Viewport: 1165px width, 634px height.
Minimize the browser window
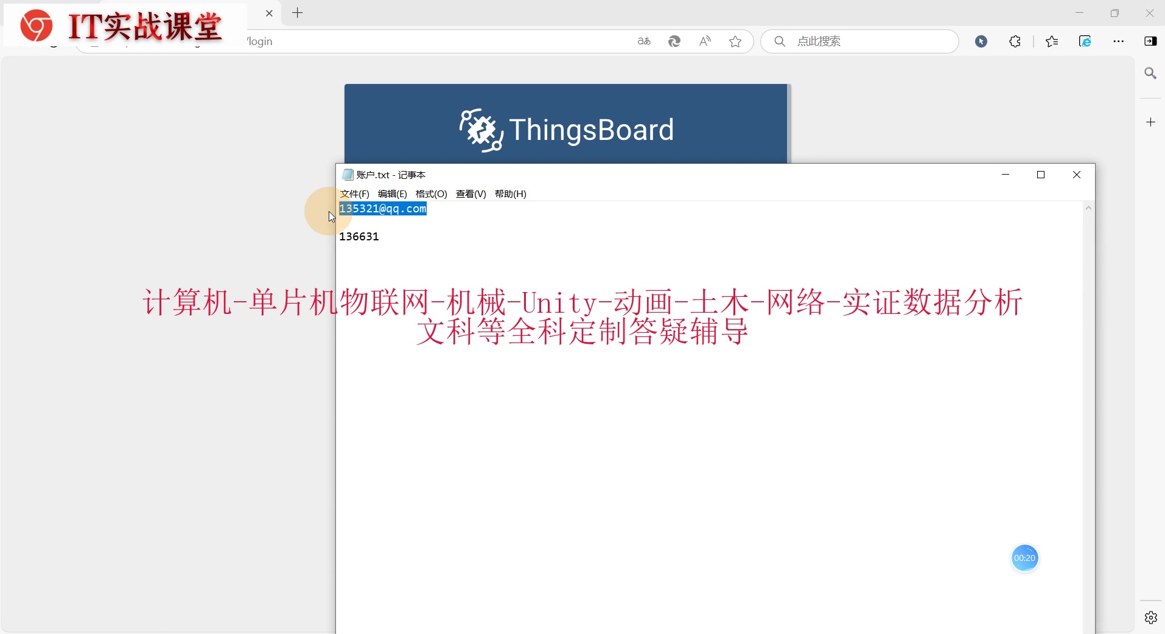click(1079, 13)
